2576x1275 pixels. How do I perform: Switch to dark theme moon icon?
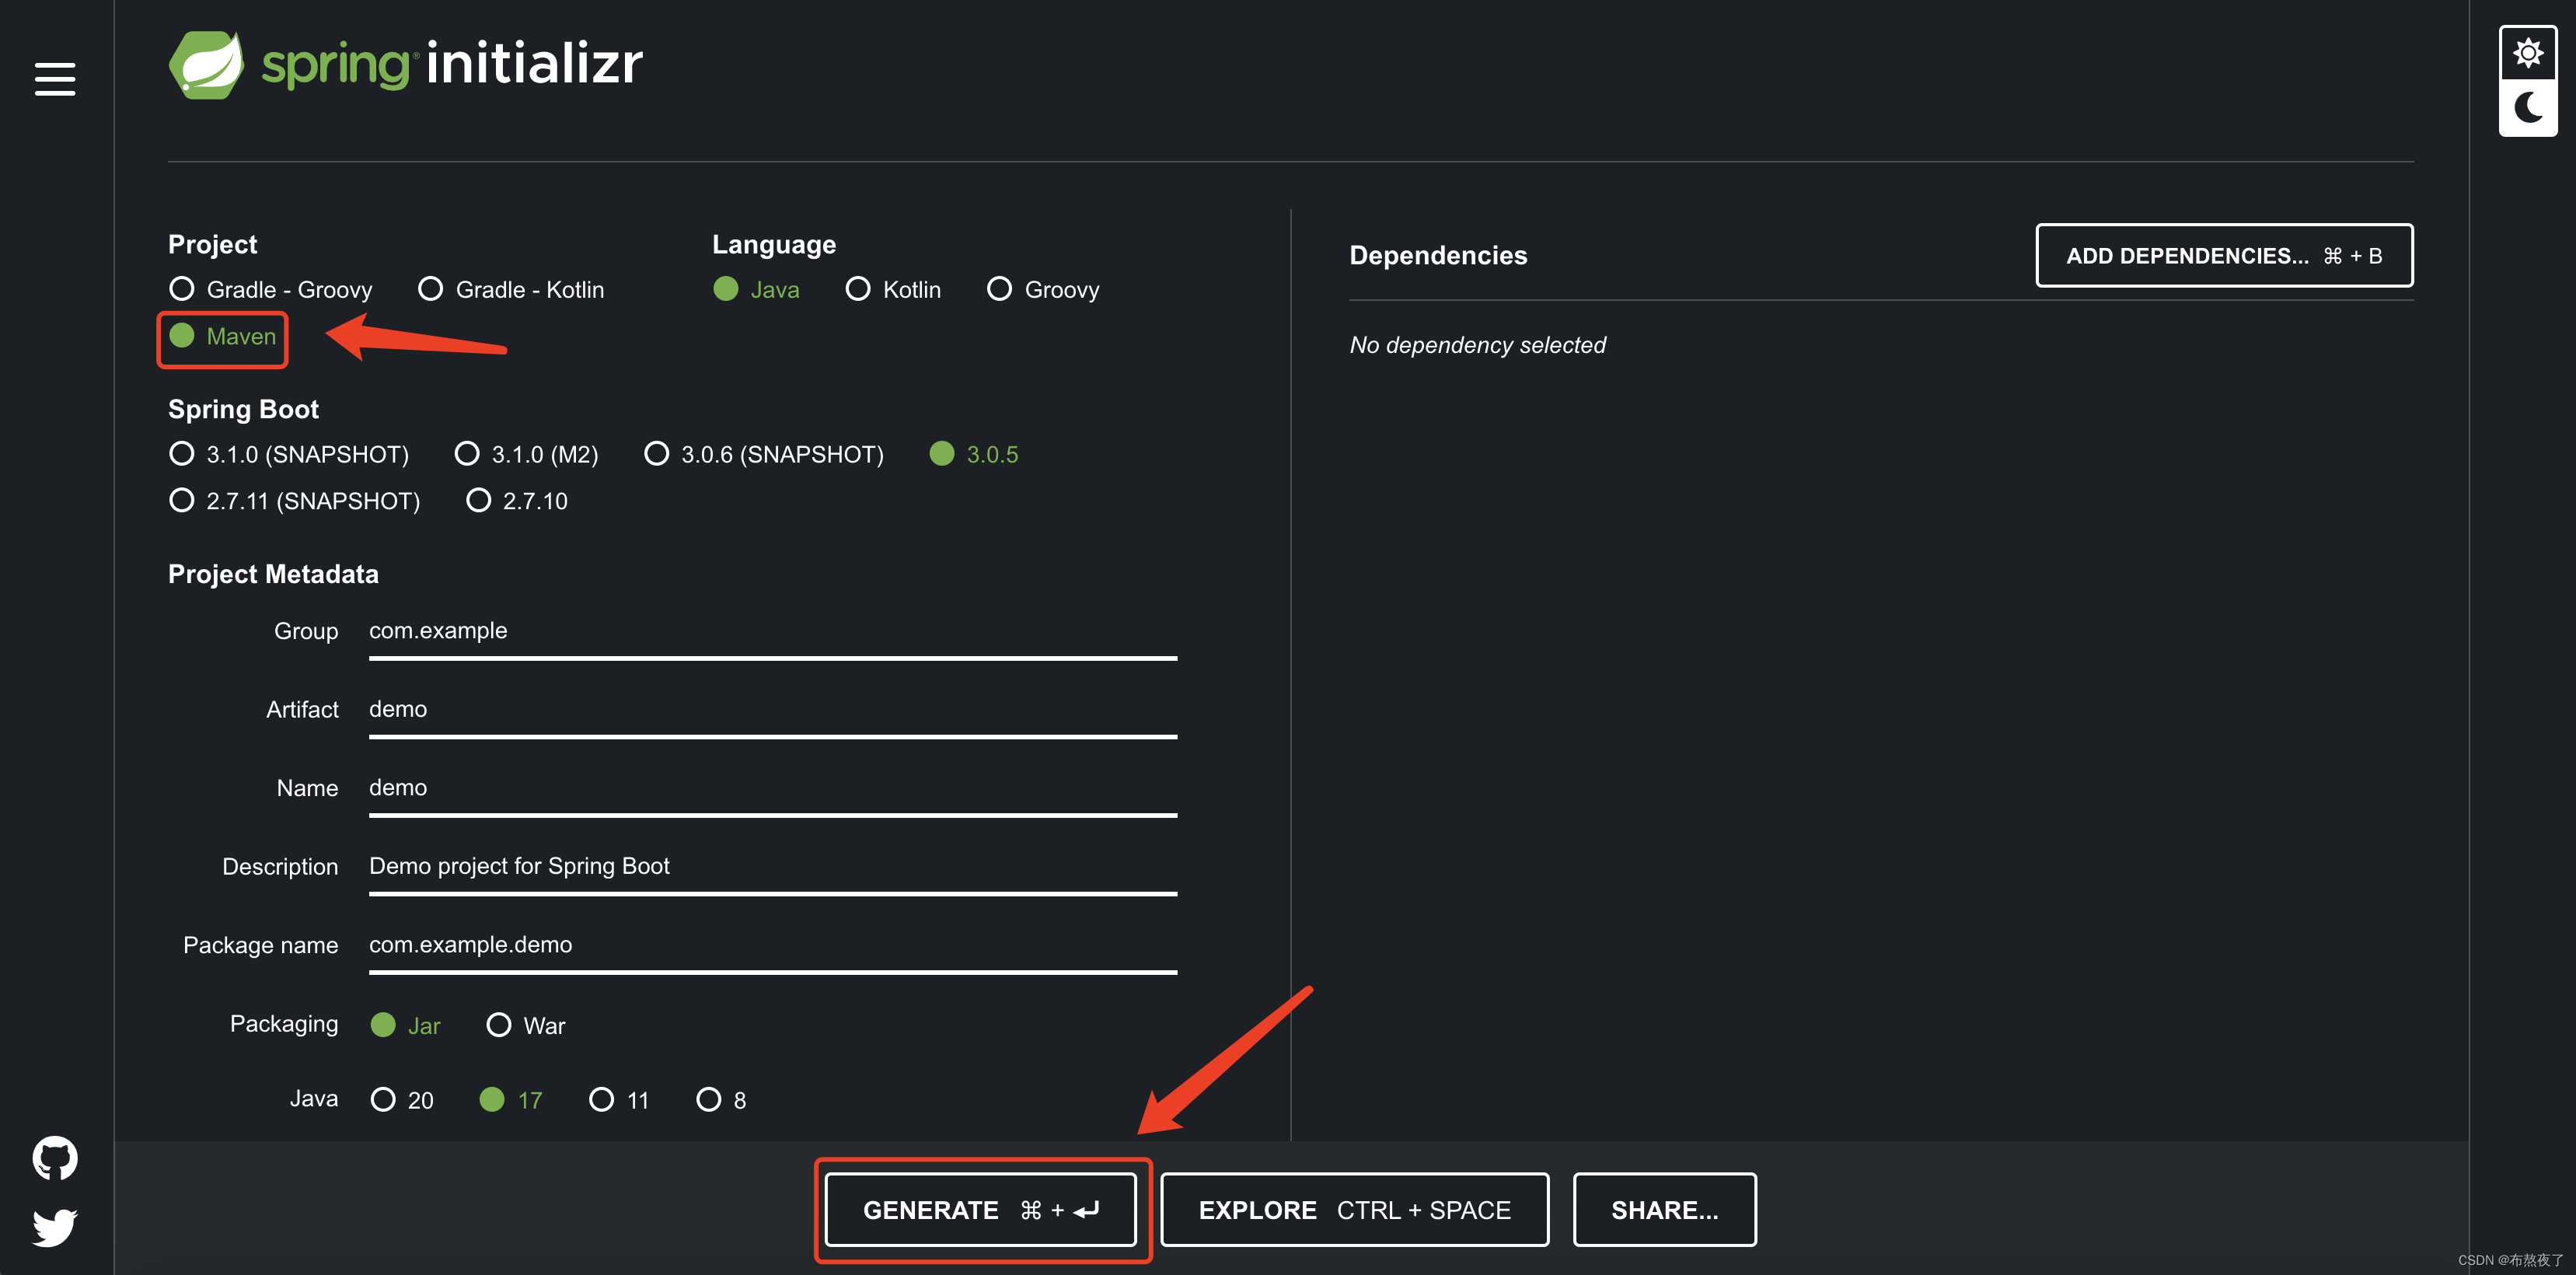pyautogui.click(x=2527, y=107)
